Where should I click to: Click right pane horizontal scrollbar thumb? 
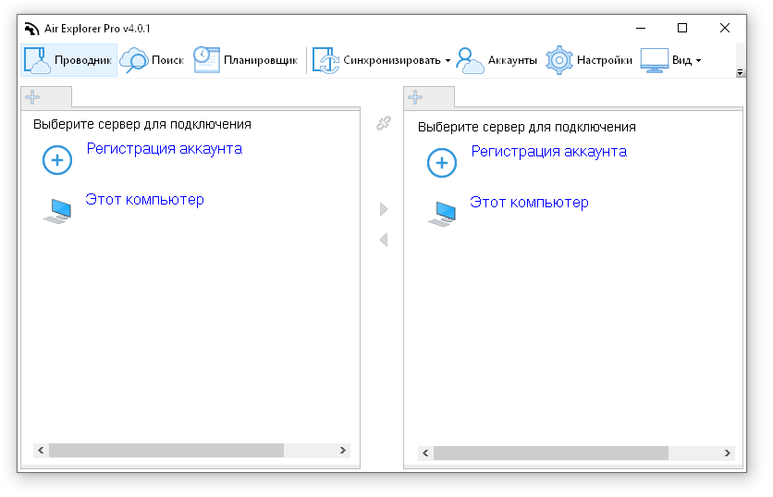[x=551, y=454]
